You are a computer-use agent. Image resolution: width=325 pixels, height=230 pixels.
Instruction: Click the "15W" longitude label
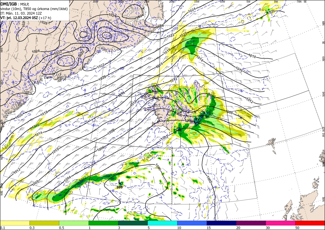coord(197,2)
